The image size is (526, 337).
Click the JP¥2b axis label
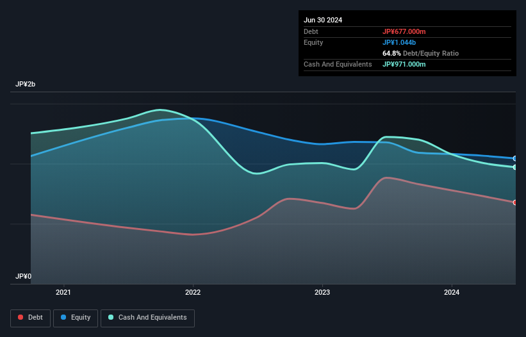tap(25, 84)
